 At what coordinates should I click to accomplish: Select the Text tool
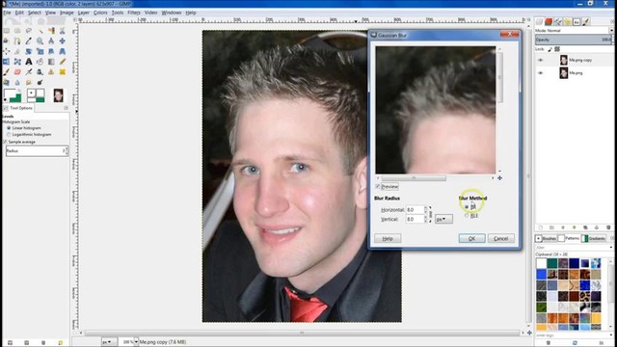(29, 62)
